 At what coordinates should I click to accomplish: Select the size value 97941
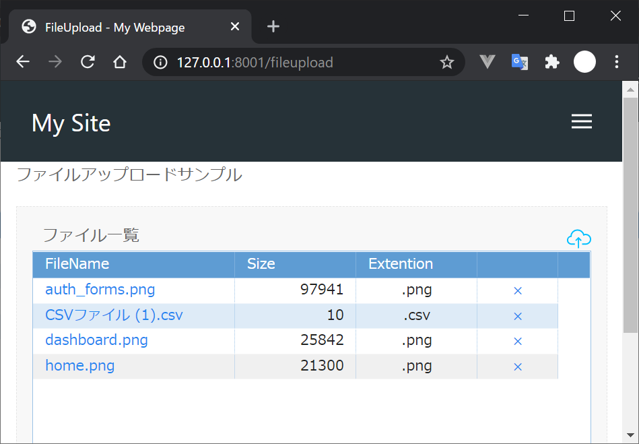[322, 290]
